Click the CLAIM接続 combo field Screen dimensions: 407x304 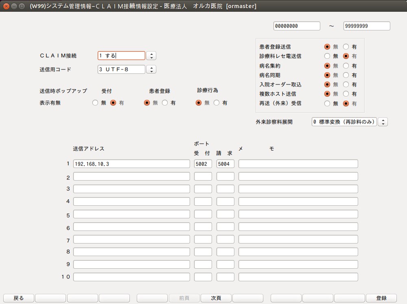click(121, 56)
